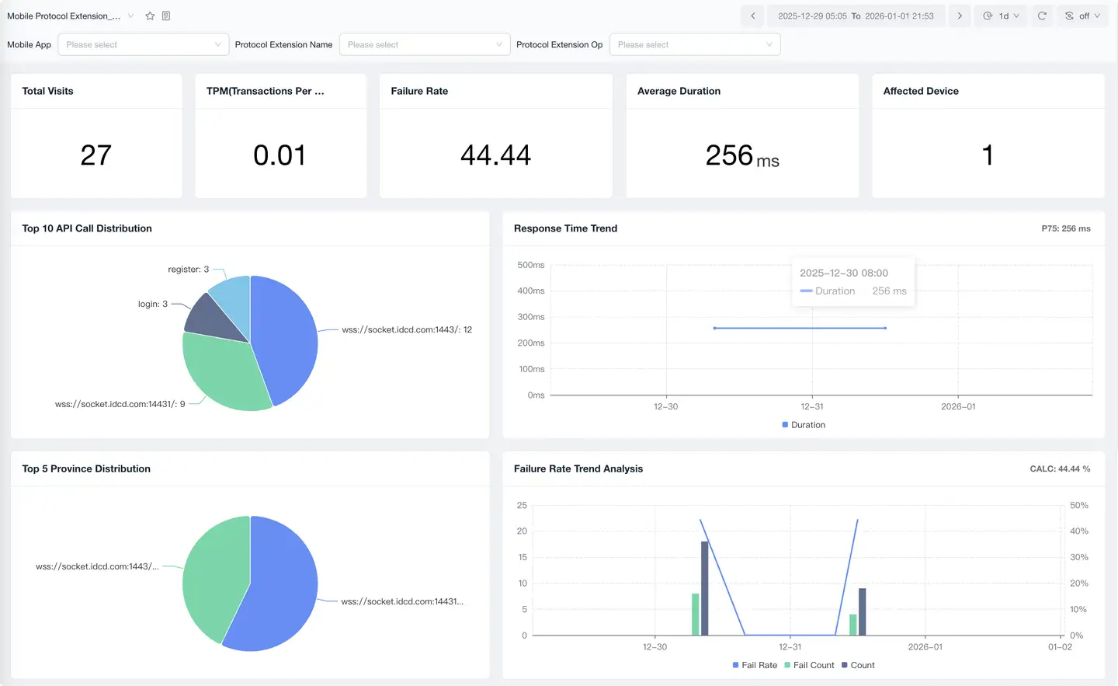Click the previous time period left arrow

click(752, 16)
